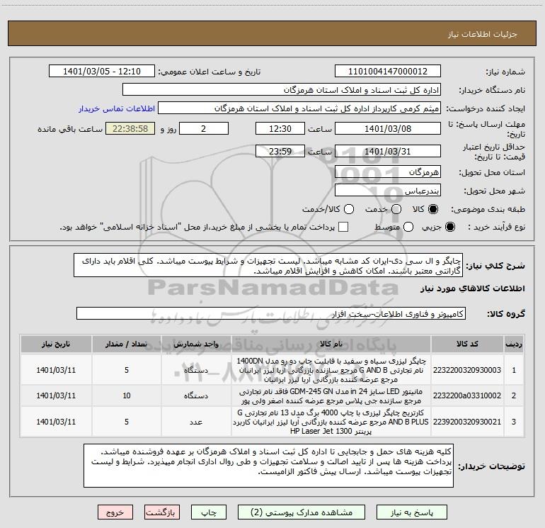545x528 pixels.
Task: Click the تعداد / مقدار column header
Action: (x=127, y=344)
